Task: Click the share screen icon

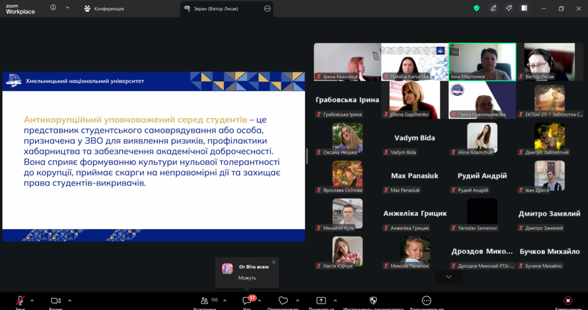Action: click(321, 301)
